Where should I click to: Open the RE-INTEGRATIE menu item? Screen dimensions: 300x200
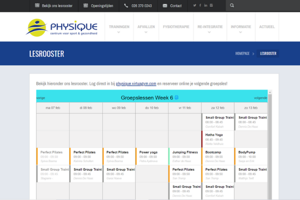pos(210,26)
